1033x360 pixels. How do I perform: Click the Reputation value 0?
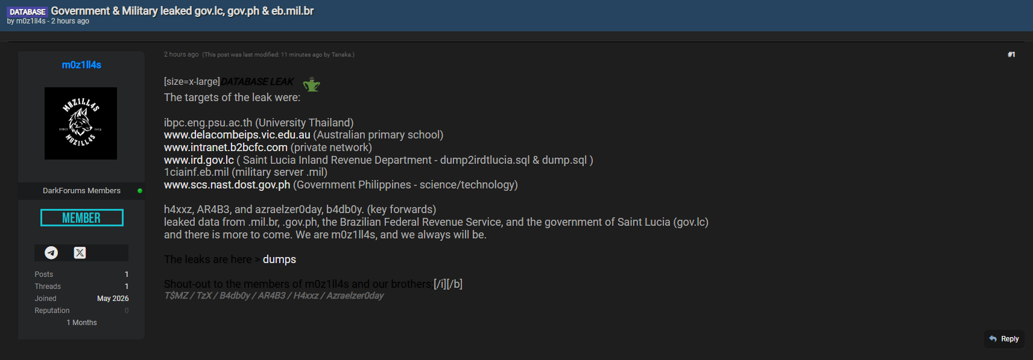pyautogui.click(x=127, y=311)
